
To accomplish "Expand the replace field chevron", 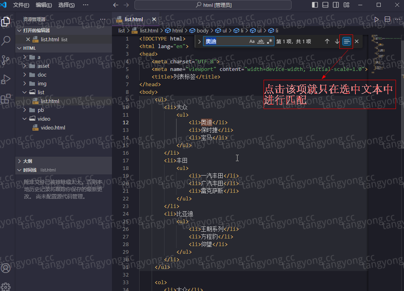I will (199, 41).
